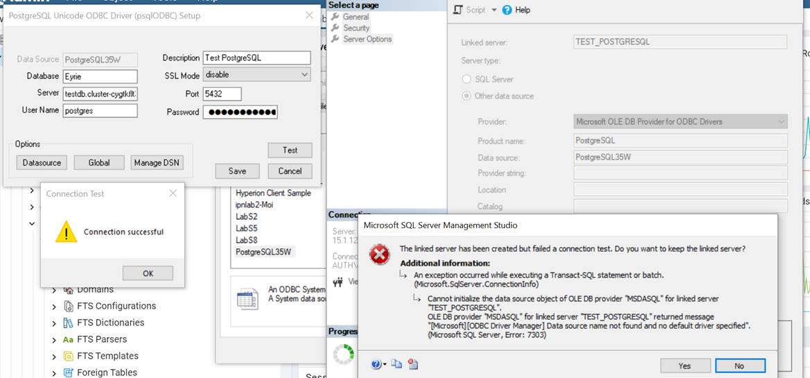Open the Script dropdown arrow
Viewport: 810px width, 378px height.
click(x=494, y=10)
